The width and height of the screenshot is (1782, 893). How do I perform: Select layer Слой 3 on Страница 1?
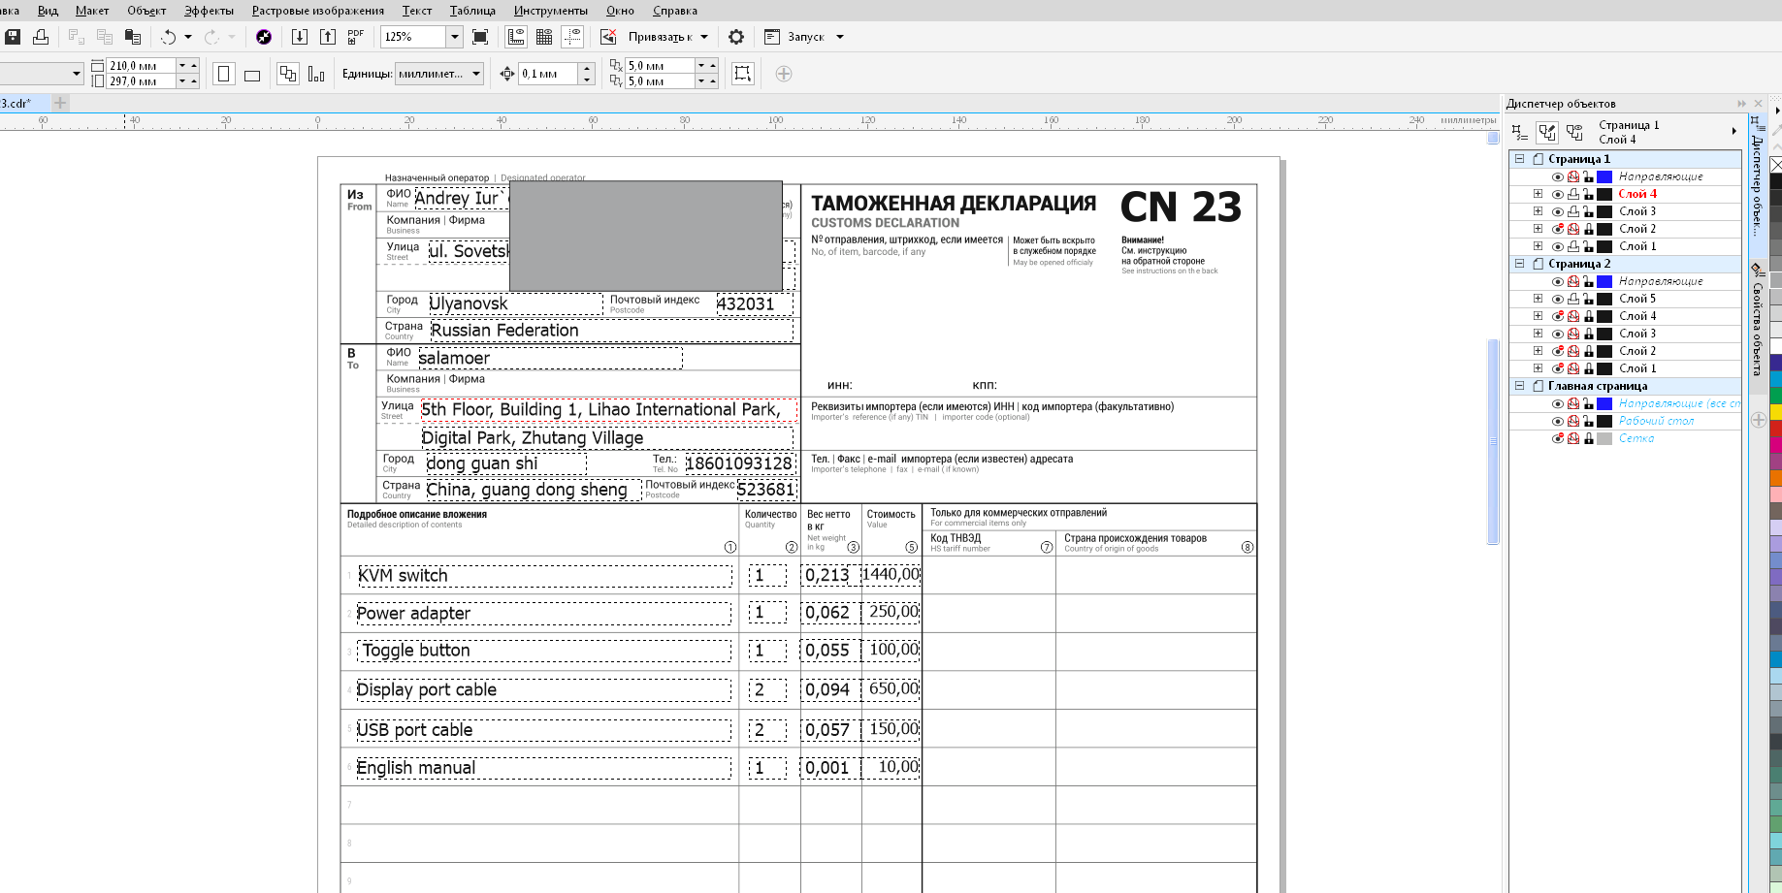pos(1637,211)
